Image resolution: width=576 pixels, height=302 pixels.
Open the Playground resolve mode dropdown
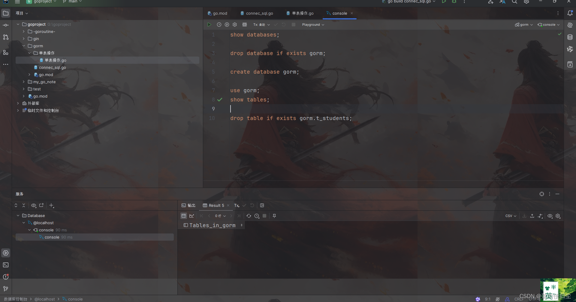tap(313, 25)
